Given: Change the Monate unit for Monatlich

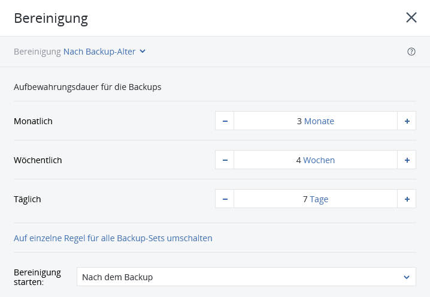Looking at the screenshot, I should (x=319, y=121).
